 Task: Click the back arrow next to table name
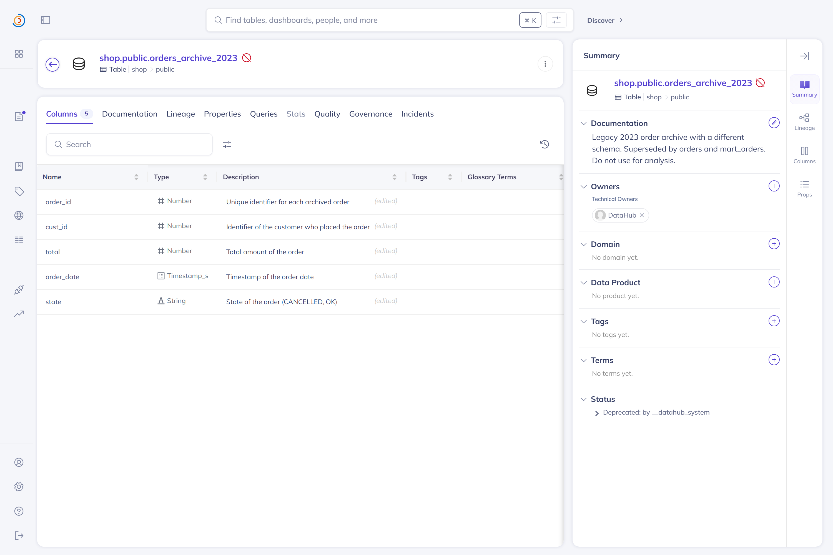click(x=52, y=64)
